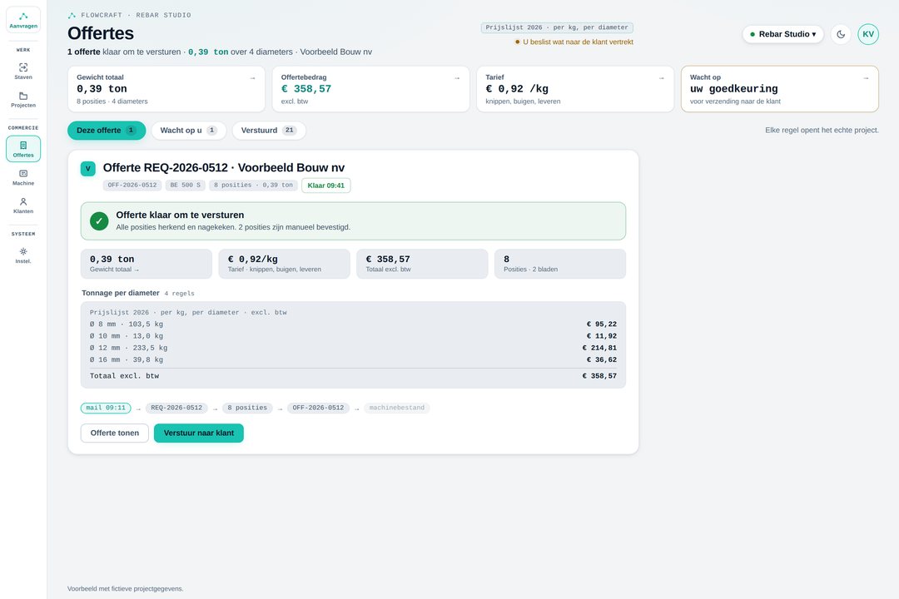This screenshot has height=599, width=899.
Task: Click the 8 posities step chip
Action: pyautogui.click(x=247, y=408)
